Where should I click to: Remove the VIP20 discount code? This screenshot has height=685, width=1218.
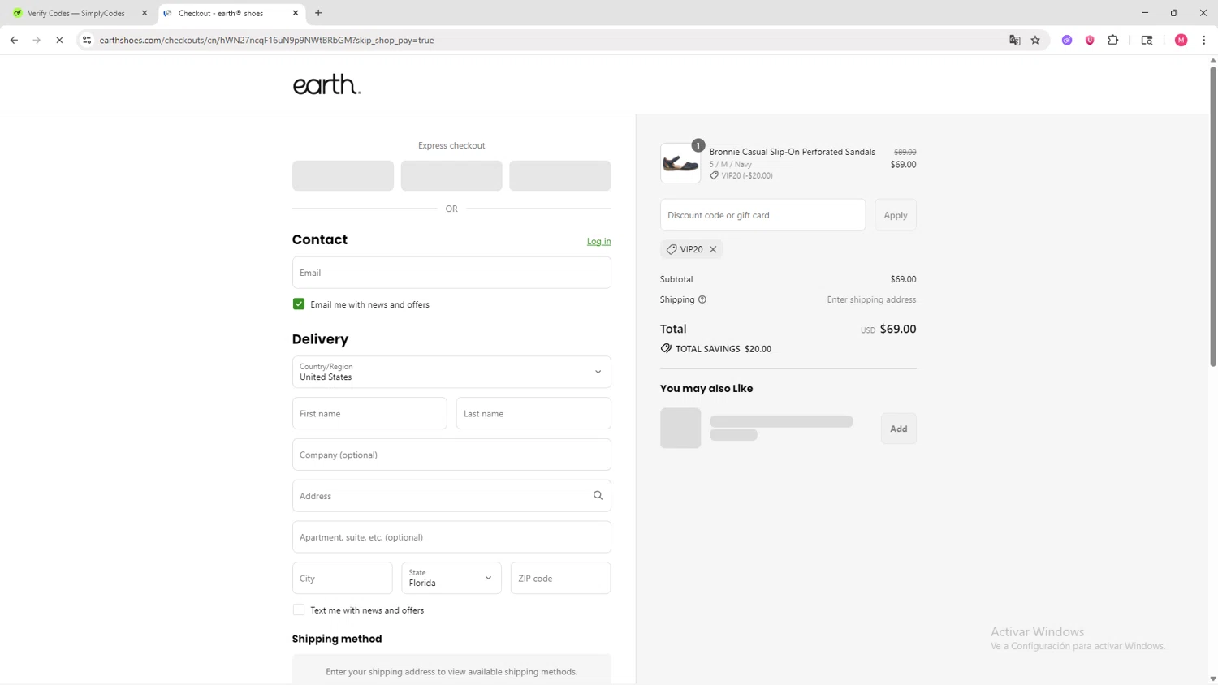pos(713,249)
